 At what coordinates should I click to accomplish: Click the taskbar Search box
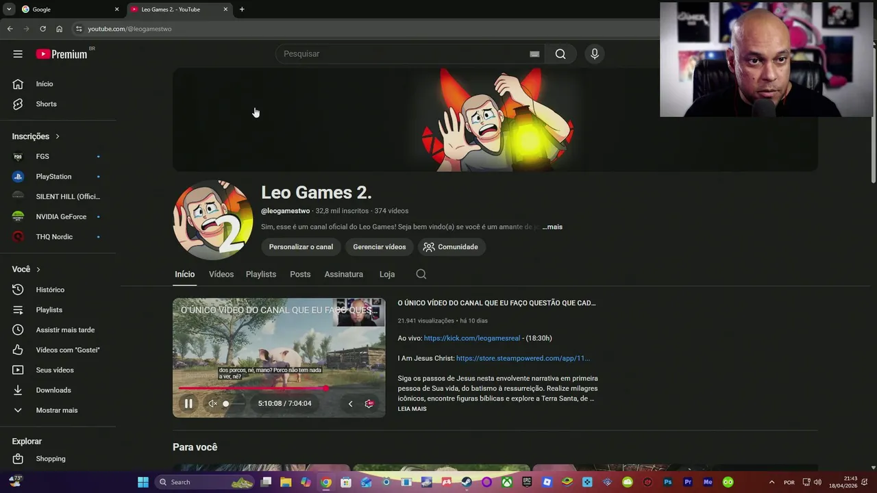click(206, 482)
